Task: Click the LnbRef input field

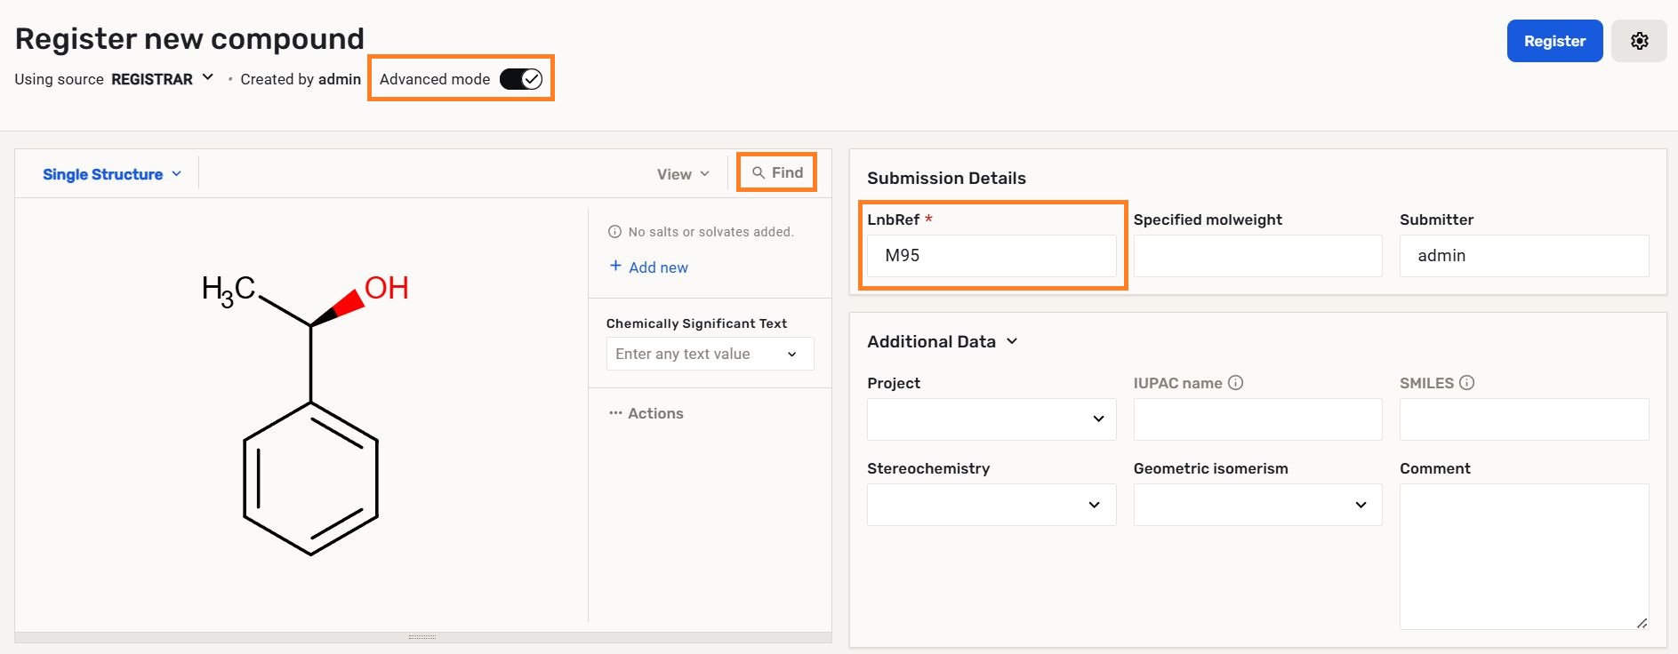Action: coord(991,256)
